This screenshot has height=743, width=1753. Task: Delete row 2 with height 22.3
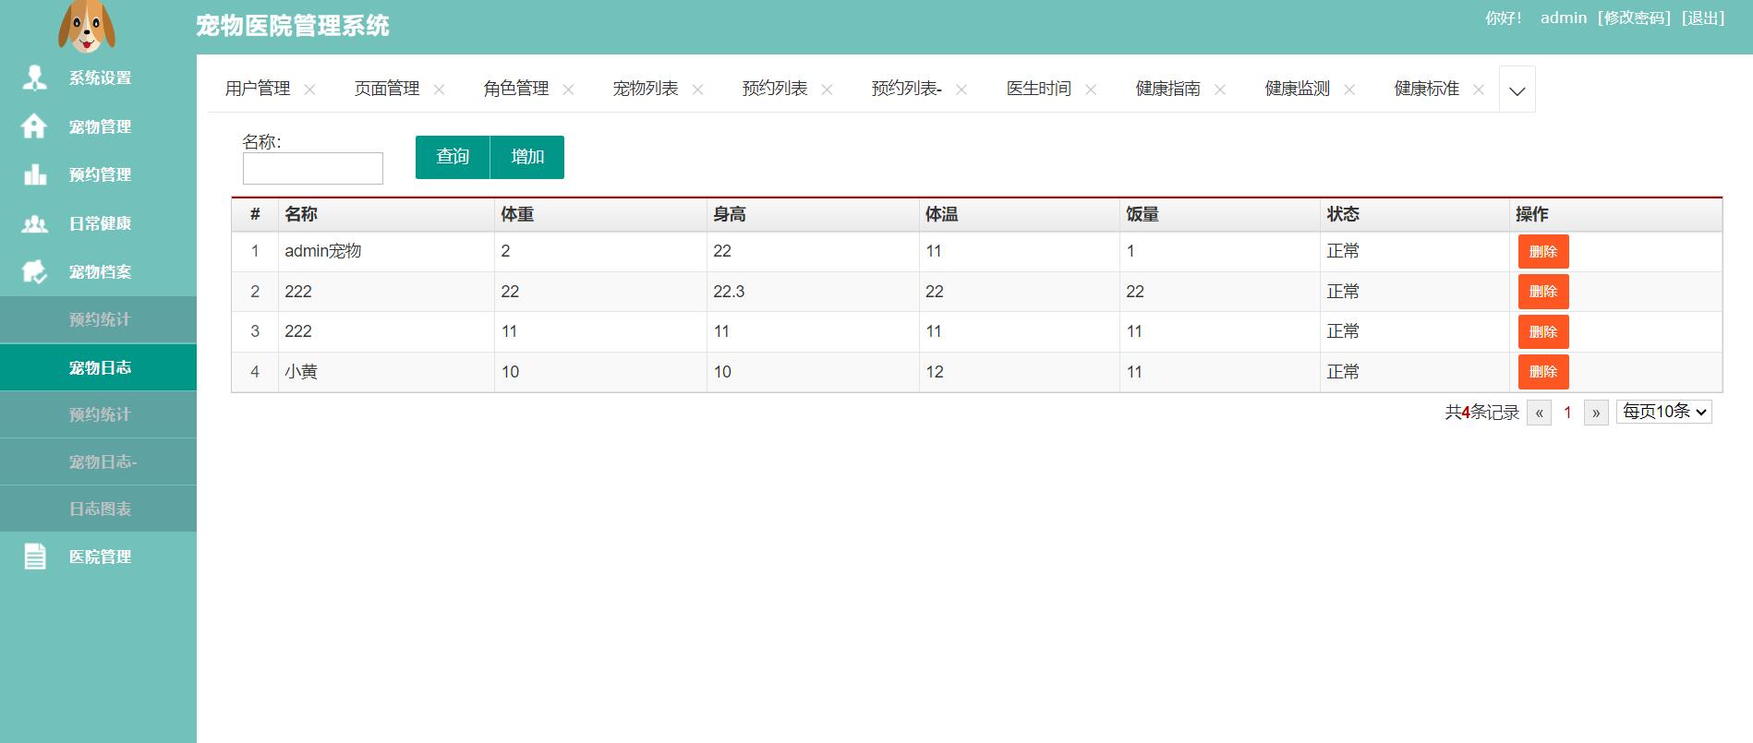tap(1543, 292)
